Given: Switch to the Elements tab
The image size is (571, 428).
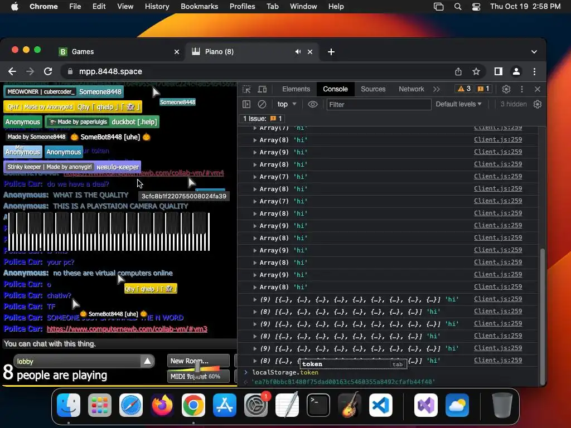Looking at the screenshot, I should 296,89.
